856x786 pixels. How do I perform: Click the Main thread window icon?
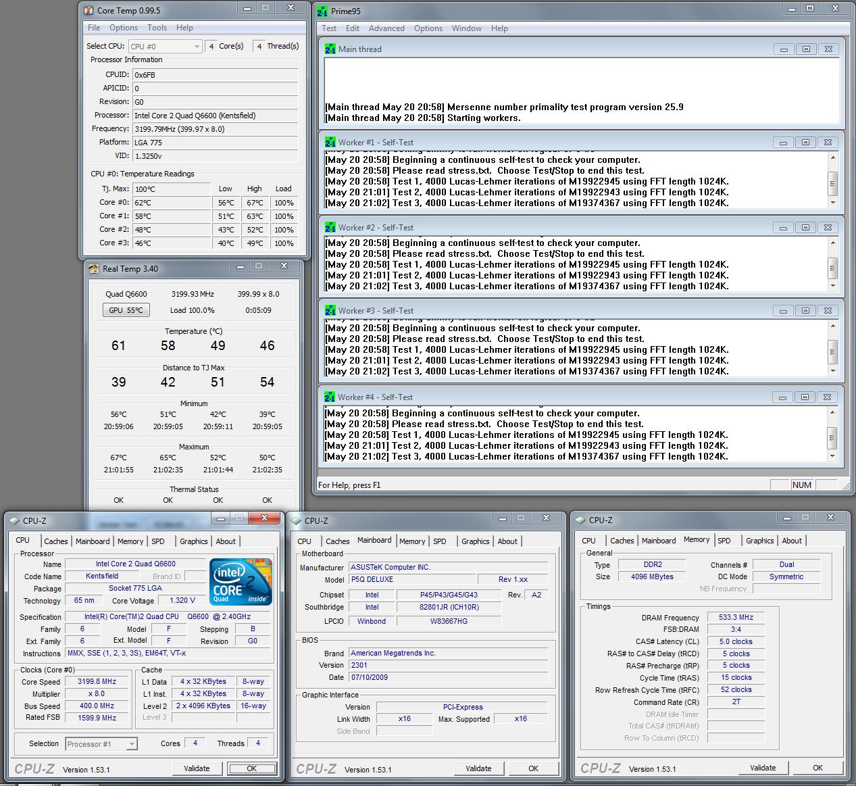[330, 49]
